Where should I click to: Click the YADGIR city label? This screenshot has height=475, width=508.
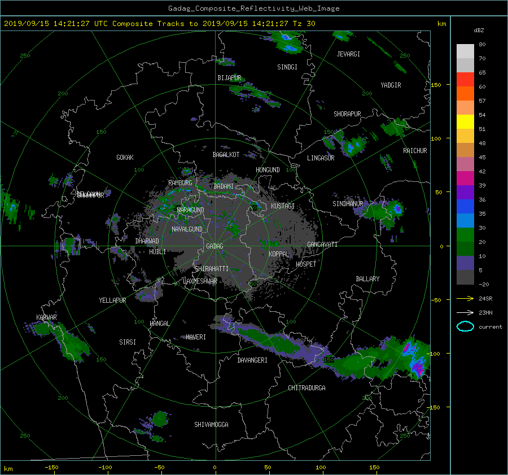point(391,85)
